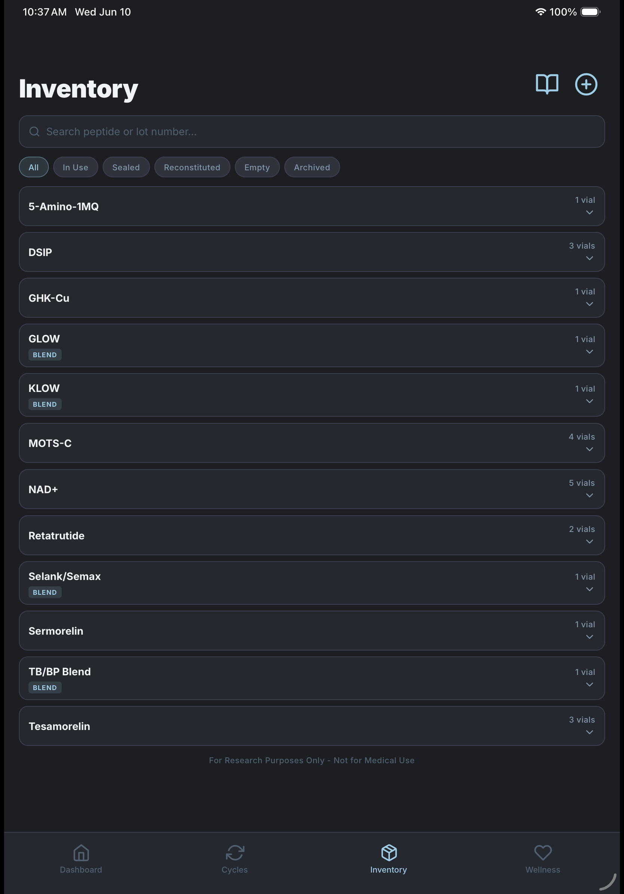Click the Wed Jun 10 date
Screen dimensions: 624x894
[103, 12]
